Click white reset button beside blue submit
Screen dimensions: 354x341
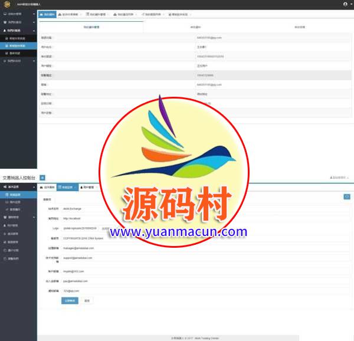click(x=87, y=301)
